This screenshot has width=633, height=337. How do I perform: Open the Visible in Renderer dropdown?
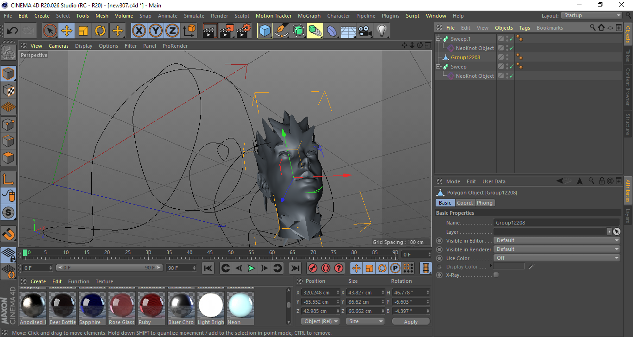pyautogui.click(x=557, y=249)
